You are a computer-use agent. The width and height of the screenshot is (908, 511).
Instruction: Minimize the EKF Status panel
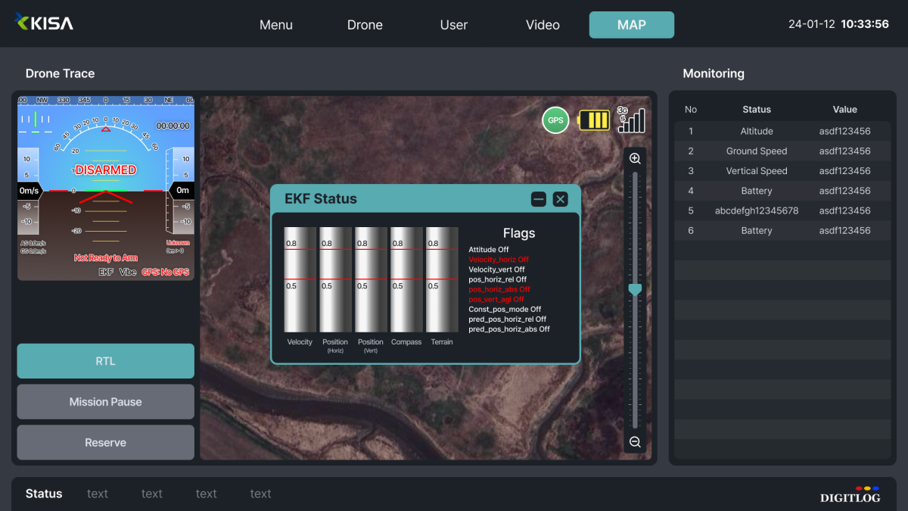coord(538,199)
